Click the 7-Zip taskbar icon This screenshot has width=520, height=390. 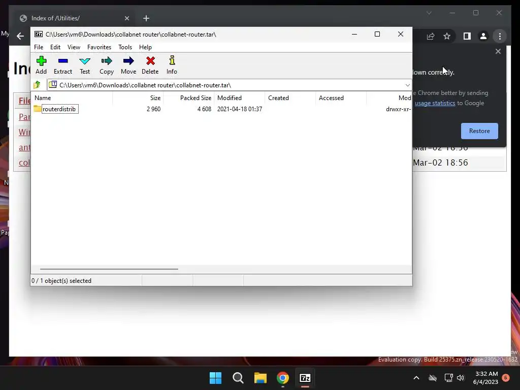305,378
